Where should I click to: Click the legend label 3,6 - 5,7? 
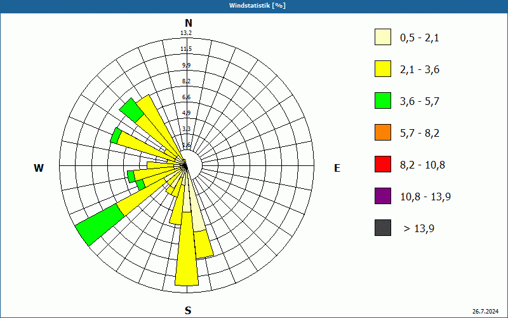click(420, 102)
